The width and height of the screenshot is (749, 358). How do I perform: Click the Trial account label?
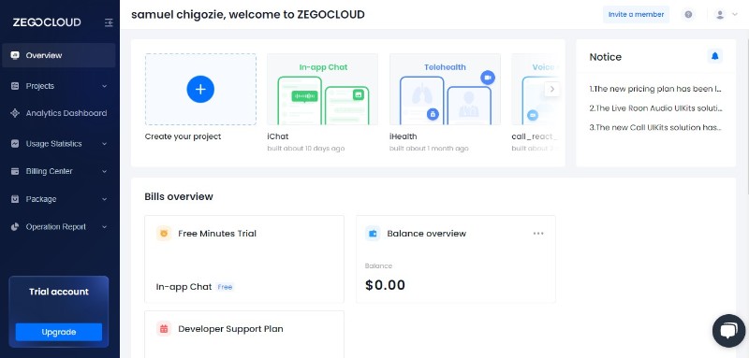59,292
